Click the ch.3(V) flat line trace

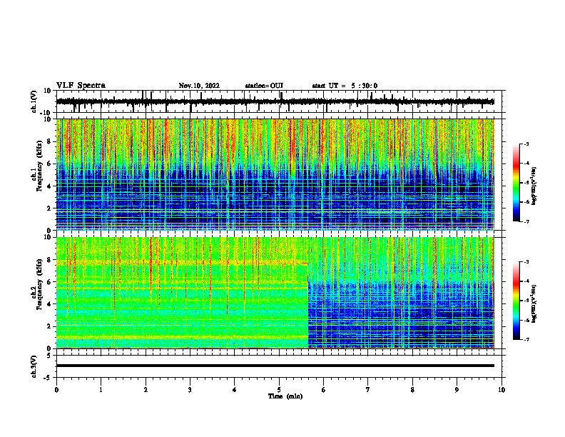[275, 366]
